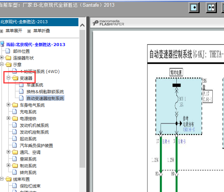
Task: Expand the 车身电气系统 folder
Action: click(8, 105)
